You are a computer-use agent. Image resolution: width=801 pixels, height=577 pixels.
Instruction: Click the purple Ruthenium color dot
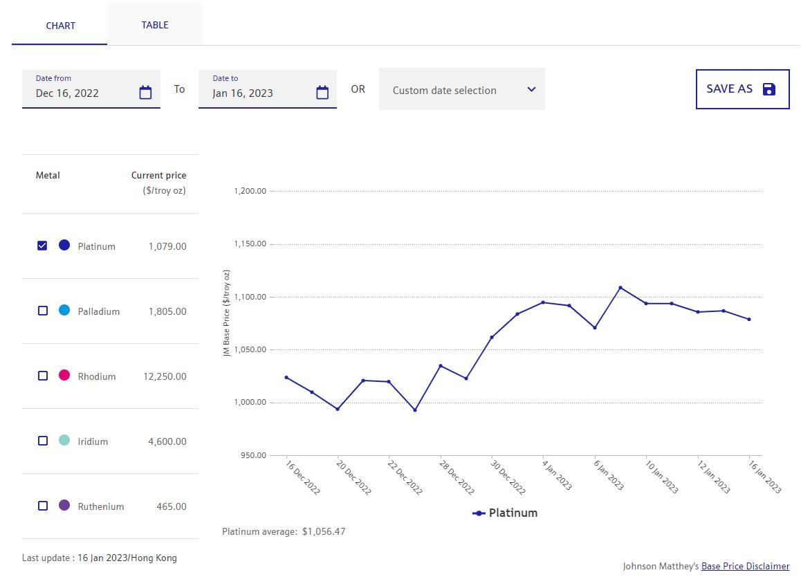[x=64, y=505]
